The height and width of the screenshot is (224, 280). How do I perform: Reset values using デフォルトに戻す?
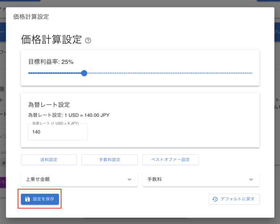point(234,199)
